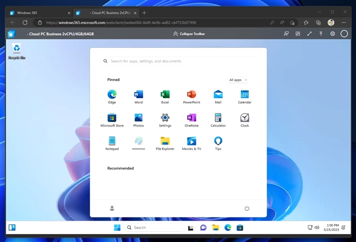Go back in the browser
Screen dimensions: 356x242
pyautogui.click(x=13, y=22)
